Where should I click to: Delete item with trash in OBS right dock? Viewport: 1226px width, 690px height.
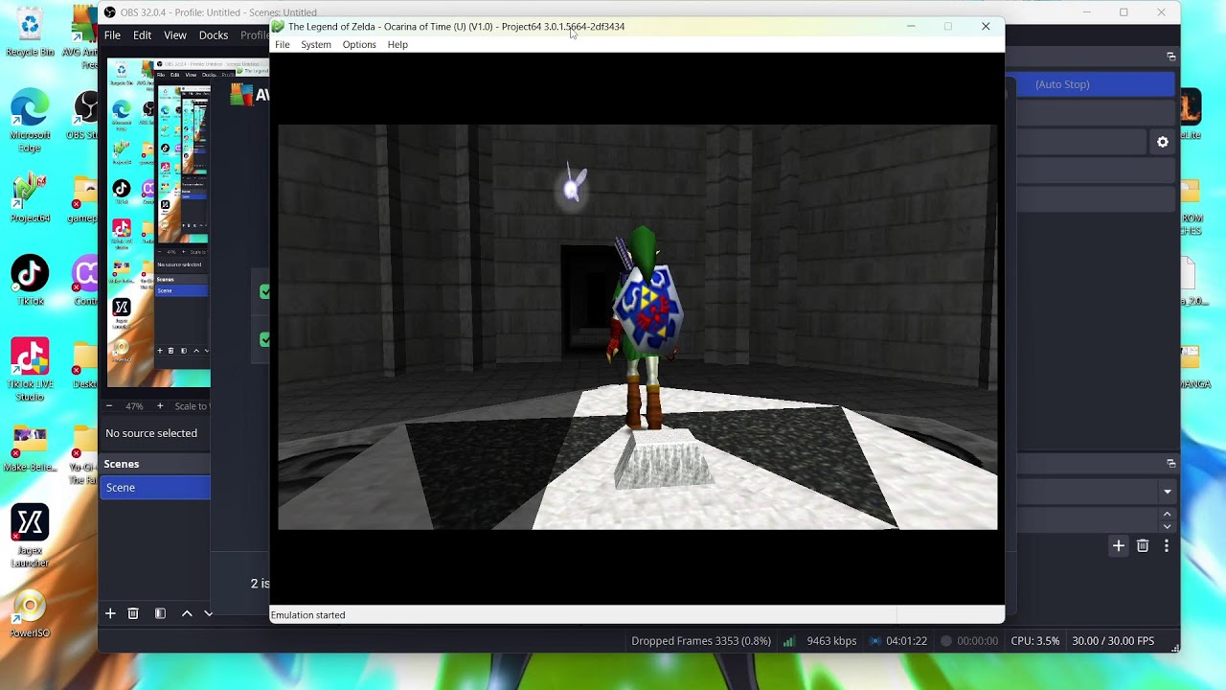pos(1143,546)
